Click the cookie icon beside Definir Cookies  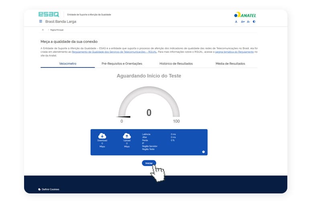[39, 189]
